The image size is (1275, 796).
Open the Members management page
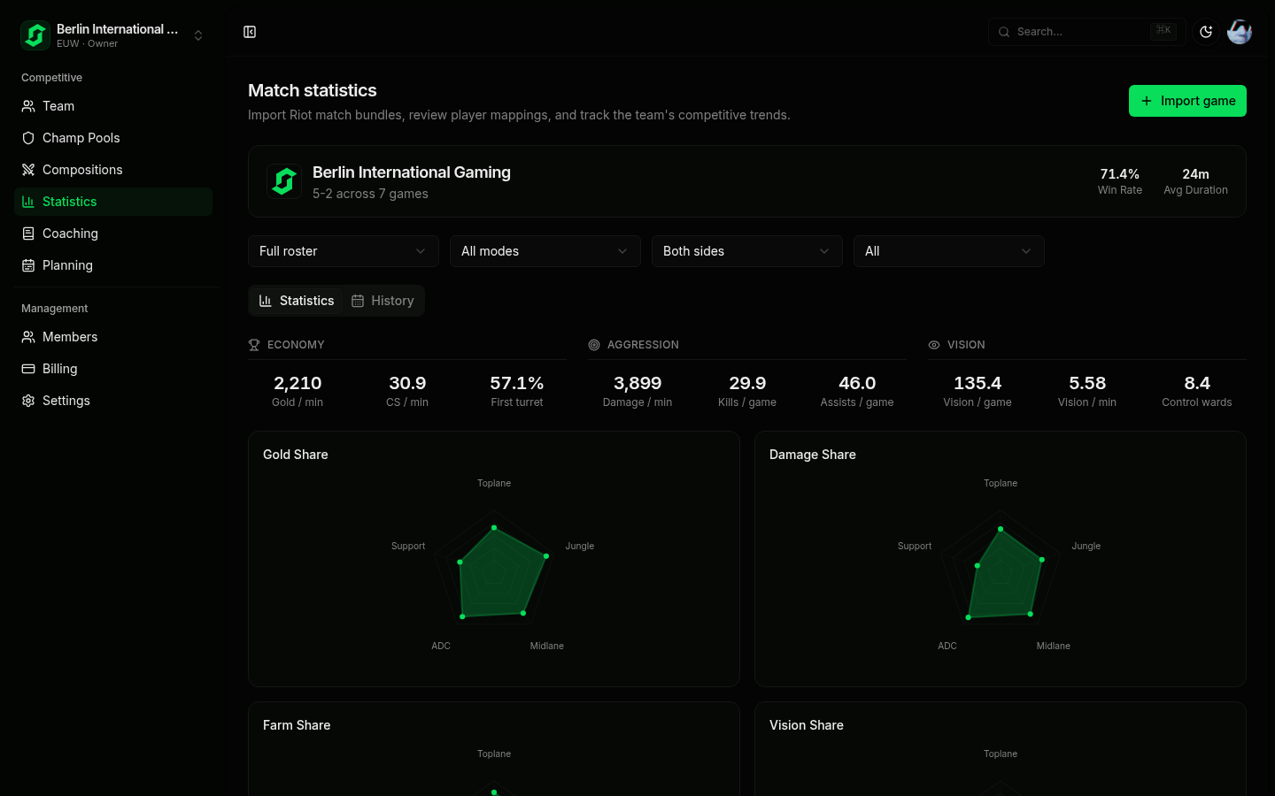pyautogui.click(x=113, y=337)
